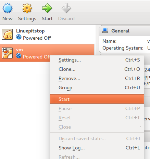The width and height of the screenshot is (150, 159).
Task: Select the Linuxpitstop 2.6 OS icon
Action: [7, 34]
